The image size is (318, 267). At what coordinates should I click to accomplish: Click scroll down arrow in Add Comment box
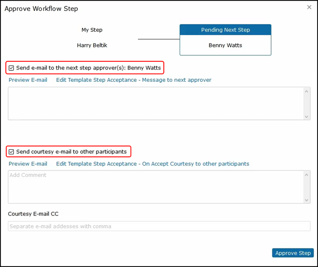tap(307, 199)
